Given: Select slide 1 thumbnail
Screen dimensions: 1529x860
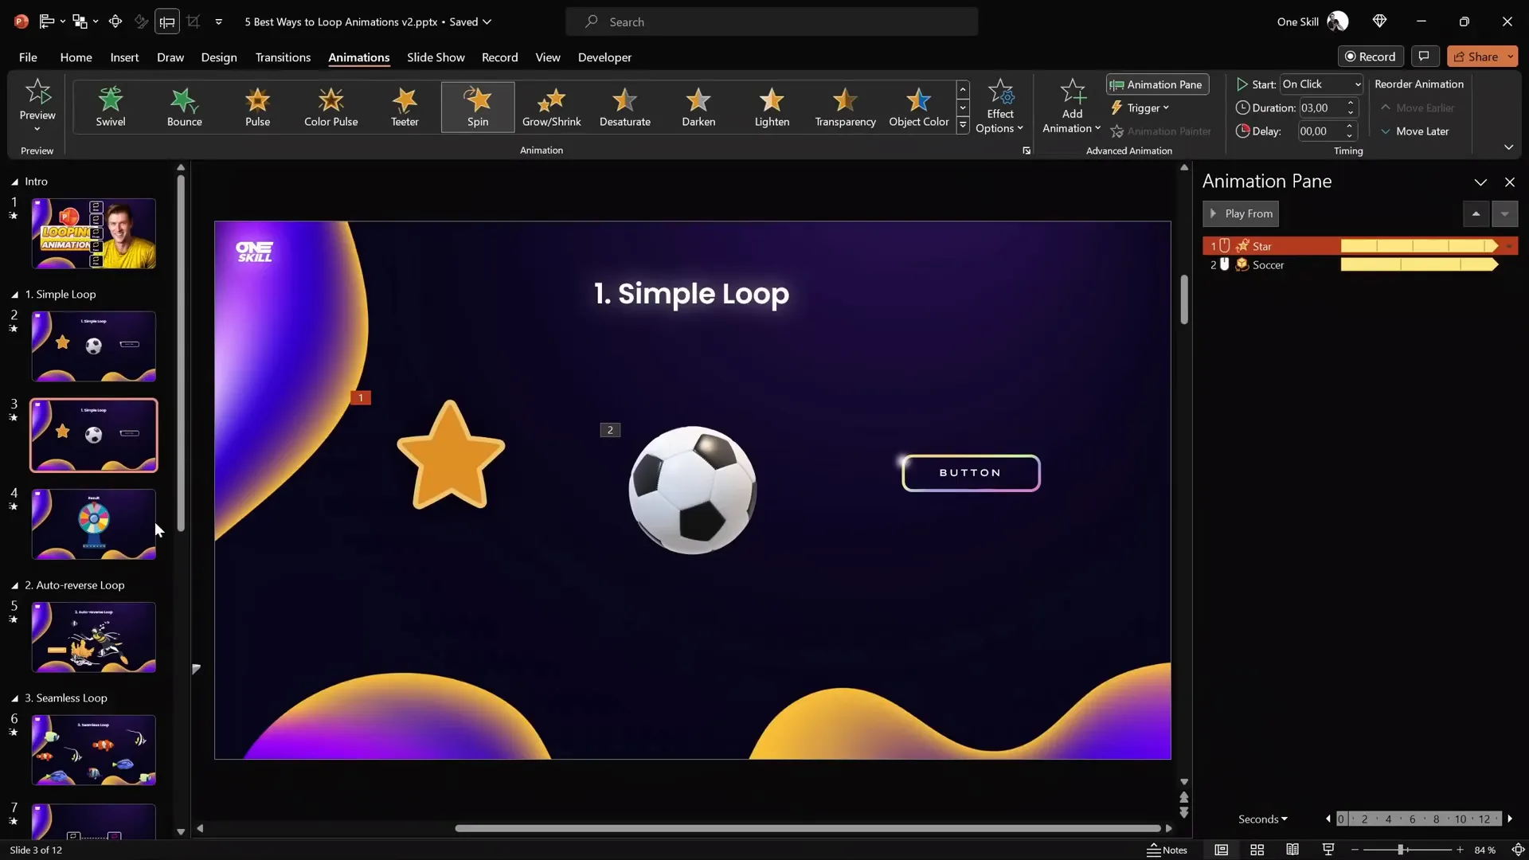Looking at the screenshot, I should (x=94, y=233).
